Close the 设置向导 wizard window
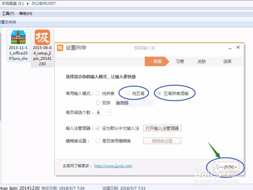 click(238, 47)
